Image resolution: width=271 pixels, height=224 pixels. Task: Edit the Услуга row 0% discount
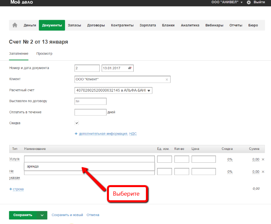point(230,159)
